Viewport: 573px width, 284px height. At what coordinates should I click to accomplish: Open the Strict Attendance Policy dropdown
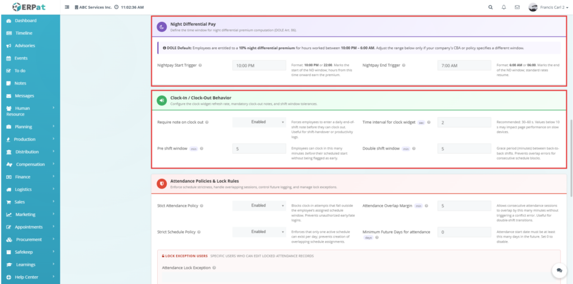(259, 206)
